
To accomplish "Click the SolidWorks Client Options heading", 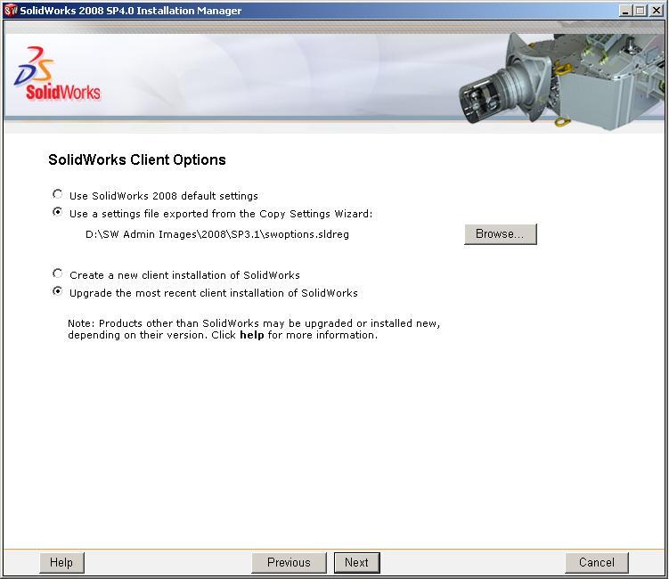I will click(137, 159).
